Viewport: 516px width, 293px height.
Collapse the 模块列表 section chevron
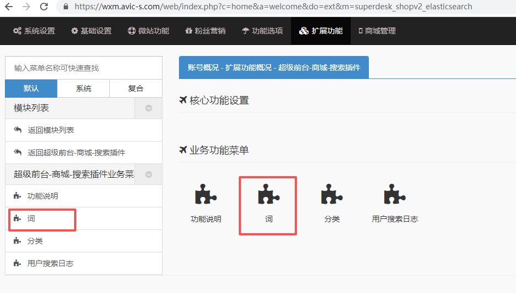tap(148, 108)
